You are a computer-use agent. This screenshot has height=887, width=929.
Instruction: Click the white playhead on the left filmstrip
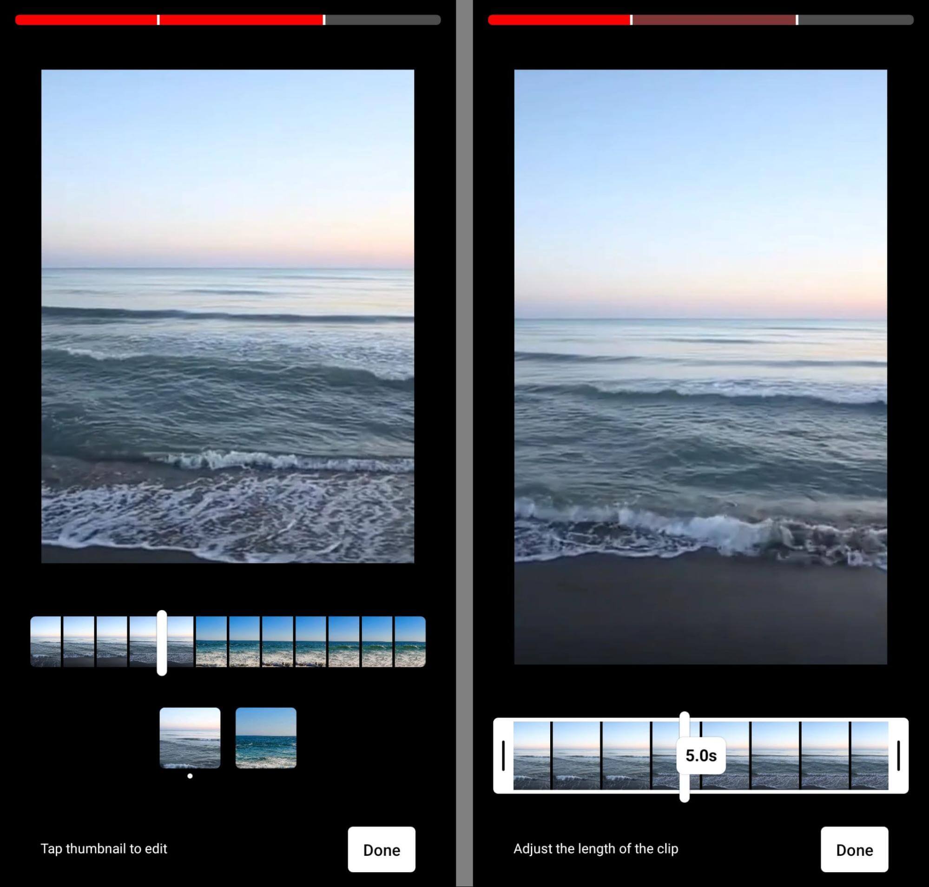162,643
